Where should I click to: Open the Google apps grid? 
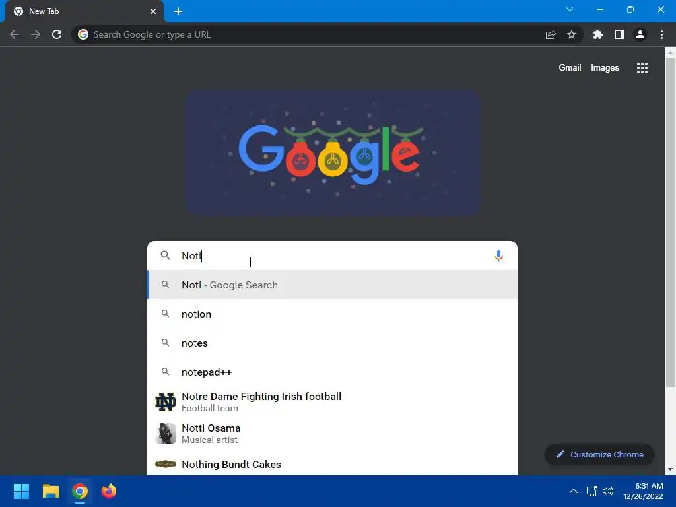click(642, 68)
